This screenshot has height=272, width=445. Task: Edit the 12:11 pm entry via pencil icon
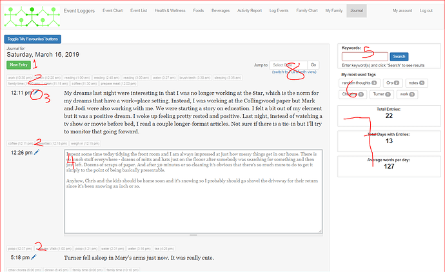tap(36, 92)
